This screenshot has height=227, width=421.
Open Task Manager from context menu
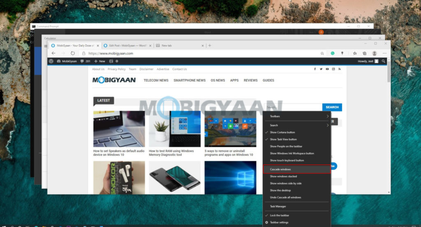coord(297,206)
